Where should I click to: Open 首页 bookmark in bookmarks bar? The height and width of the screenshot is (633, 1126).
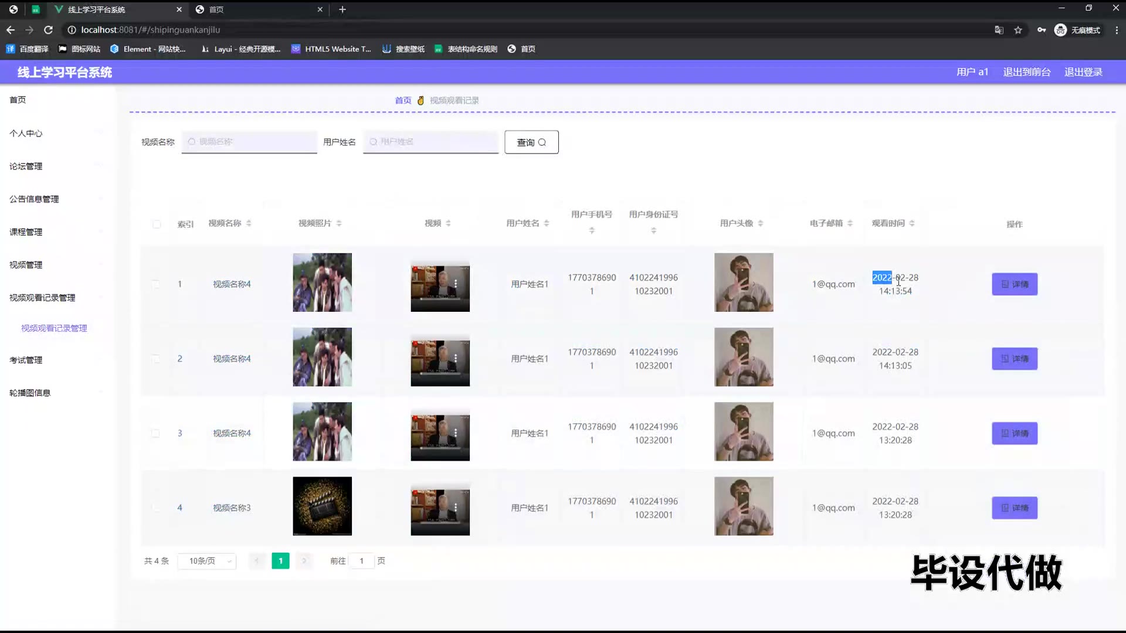click(x=521, y=49)
